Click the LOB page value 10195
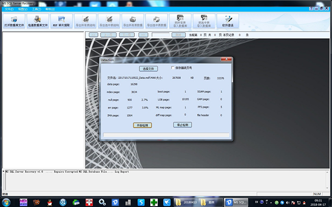The height and width of the screenshot is (207, 332). (185, 99)
